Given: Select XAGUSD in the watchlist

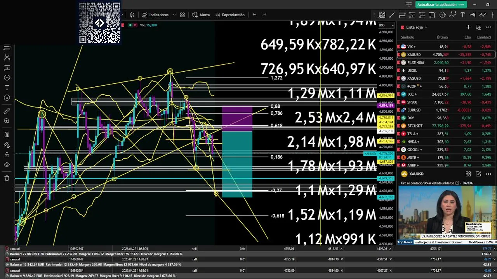Looking at the screenshot, I should [x=446, y=78].
